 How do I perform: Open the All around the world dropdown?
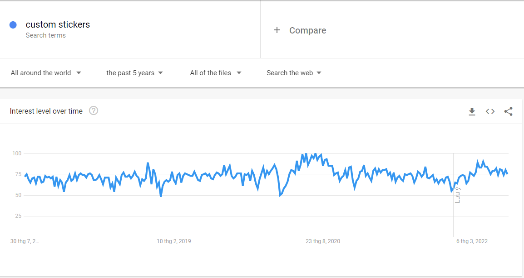tap(46, 73)
